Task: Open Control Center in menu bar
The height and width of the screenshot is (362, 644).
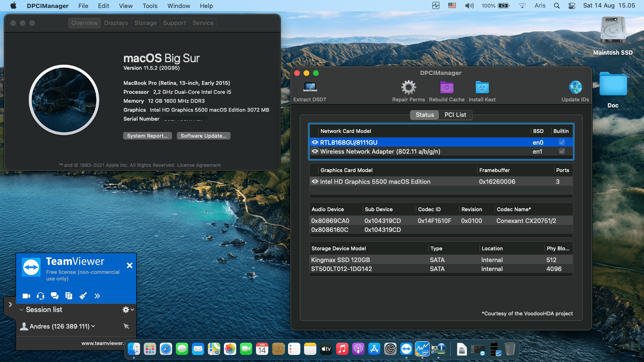Action: [x=572, y=6]
